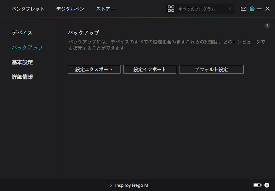
Task: Open the mail envelope icon
Action: (244, 9)
